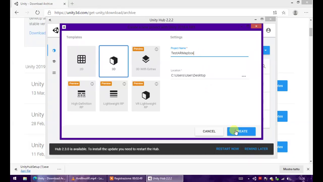The width and height of the screenshot is (323, 182).
Task: Add page to favorites star
Action: [x=284, y=13]
